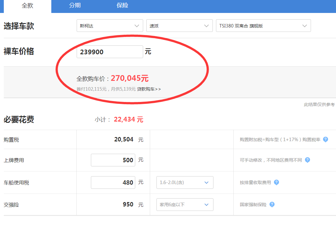Click the 按排量收取费用 note
Image resolution: width=336 pixels, height=227 pixels.
tap(255, 182)
